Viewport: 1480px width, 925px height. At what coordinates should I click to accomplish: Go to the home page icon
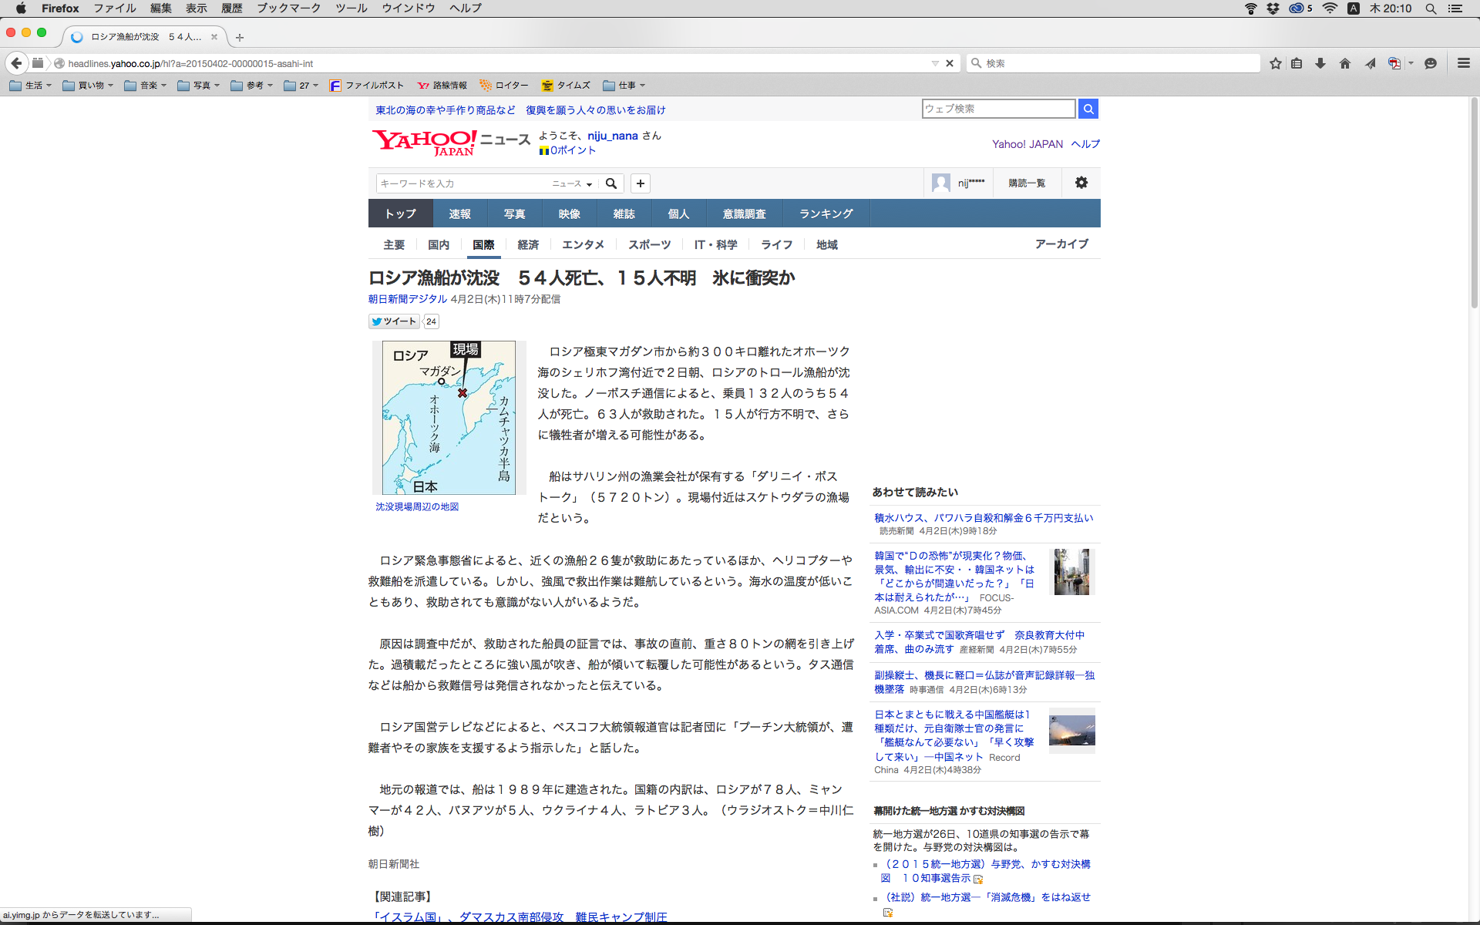tap(1345, 63)
